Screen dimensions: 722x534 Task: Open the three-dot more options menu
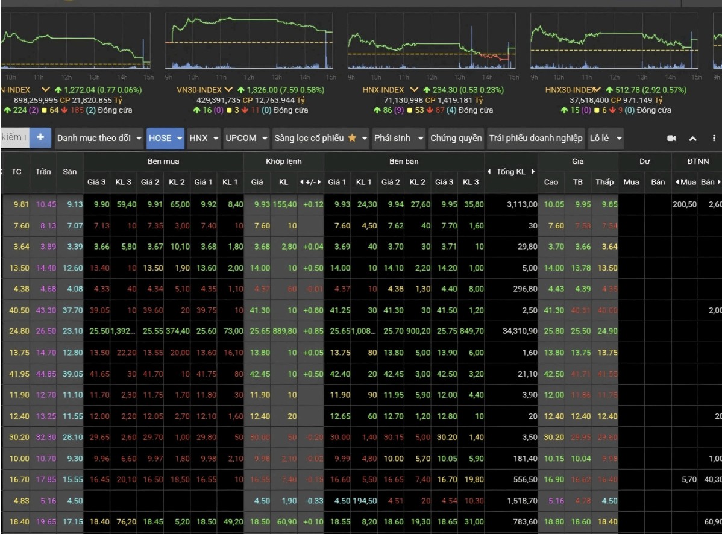click(x=714, y=139)
